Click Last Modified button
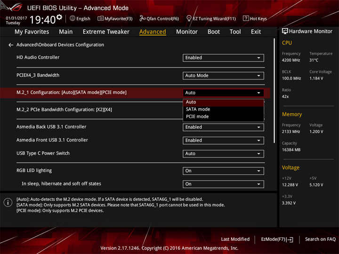This screenshot has height=254, width=339. pyautogui.click(x=235, y=239)
